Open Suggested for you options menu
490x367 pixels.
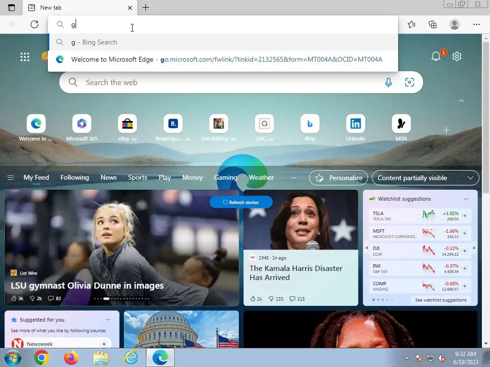108,320
